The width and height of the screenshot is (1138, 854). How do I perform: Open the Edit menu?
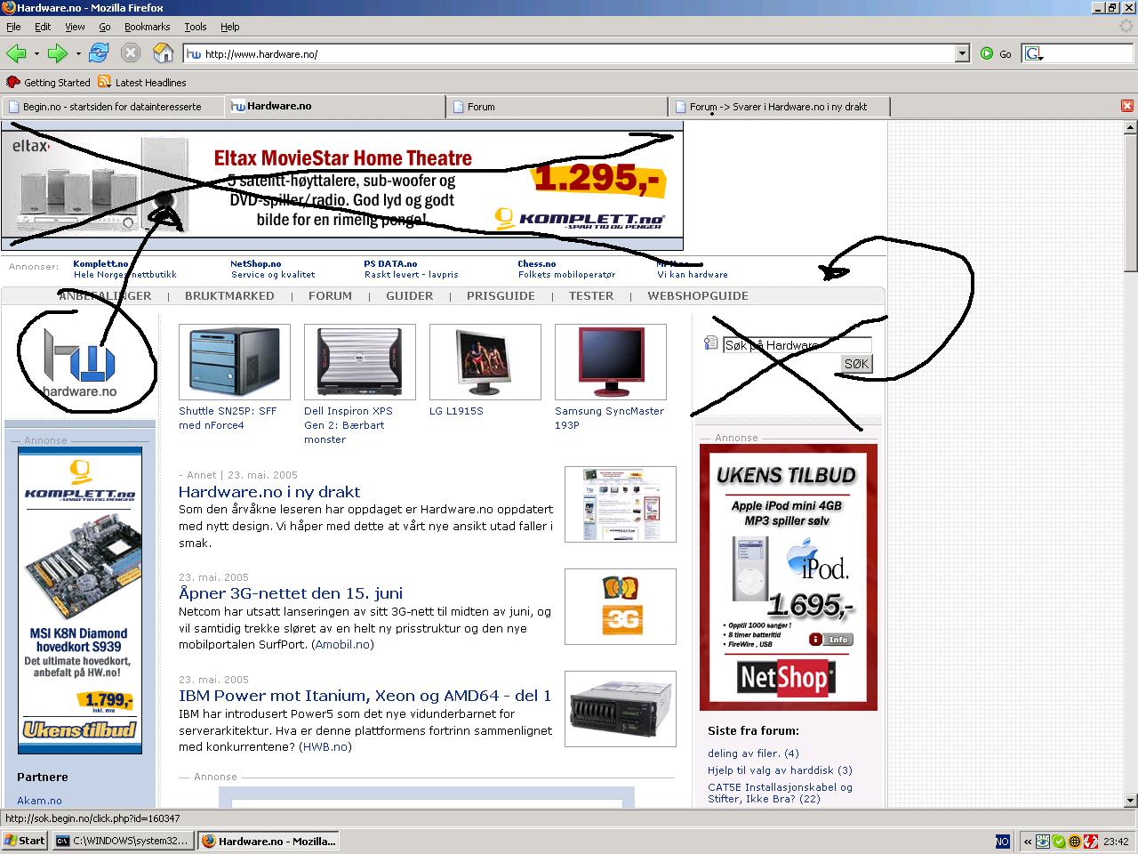pos(43,27)
